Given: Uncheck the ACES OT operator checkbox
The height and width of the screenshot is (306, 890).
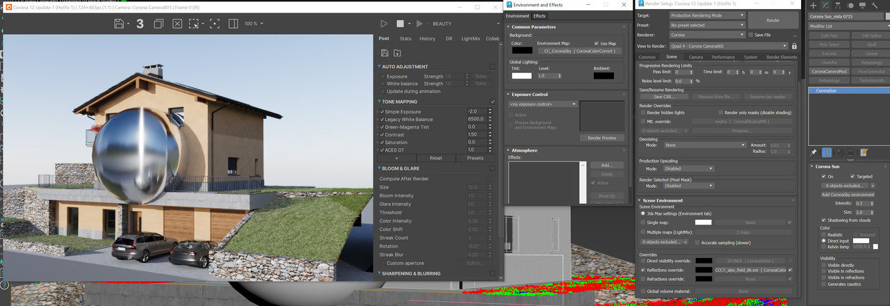Looking at the screenshot, I should [x=382, y=150].
